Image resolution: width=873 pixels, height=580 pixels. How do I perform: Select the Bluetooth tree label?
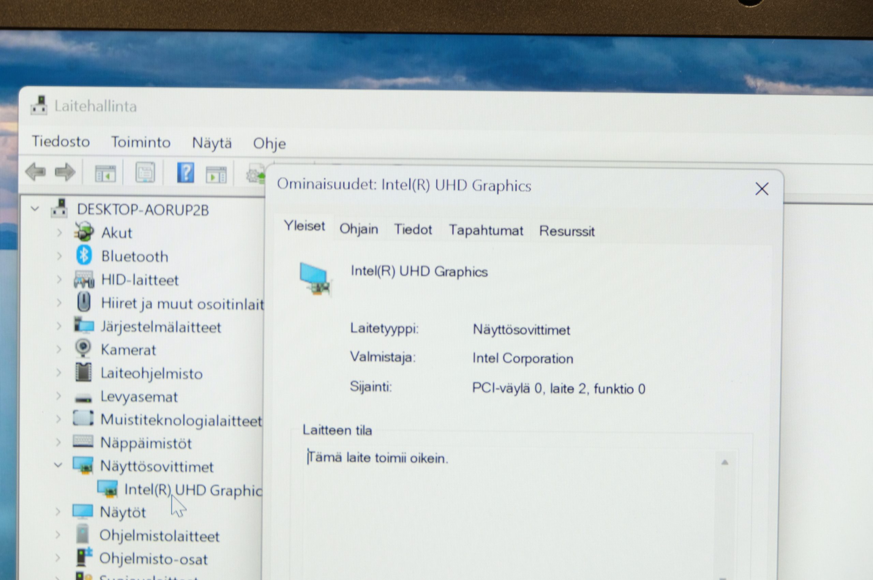coord(135,256)
